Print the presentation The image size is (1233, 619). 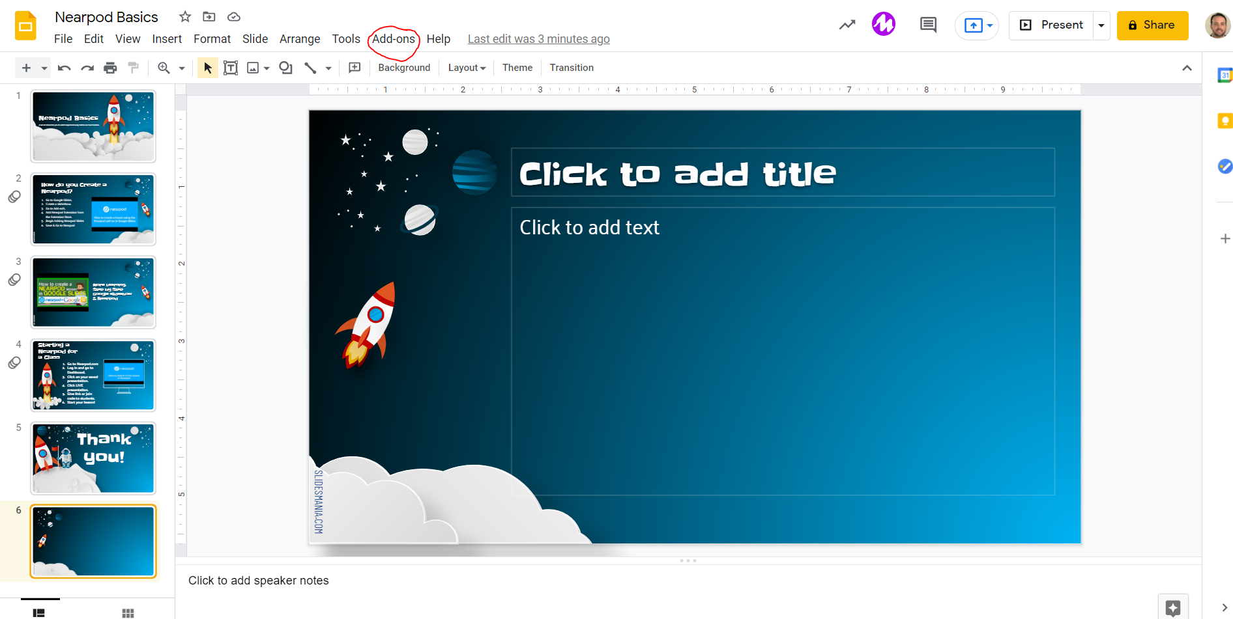pos(111,68)
